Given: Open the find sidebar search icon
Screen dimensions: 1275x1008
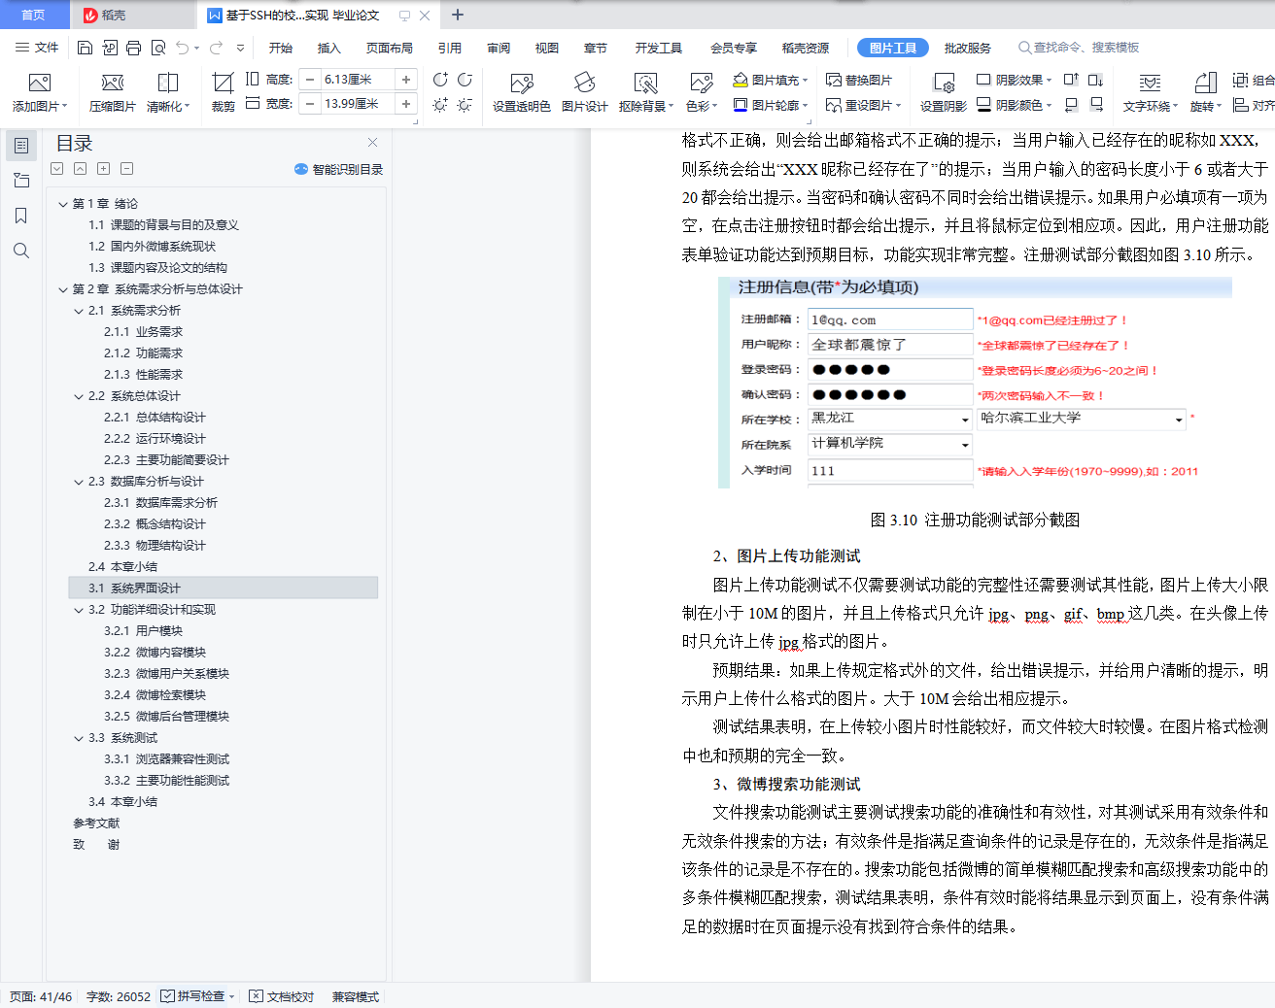Looking at the screenshot, I should pyautogui.click(x=20, y=251).
